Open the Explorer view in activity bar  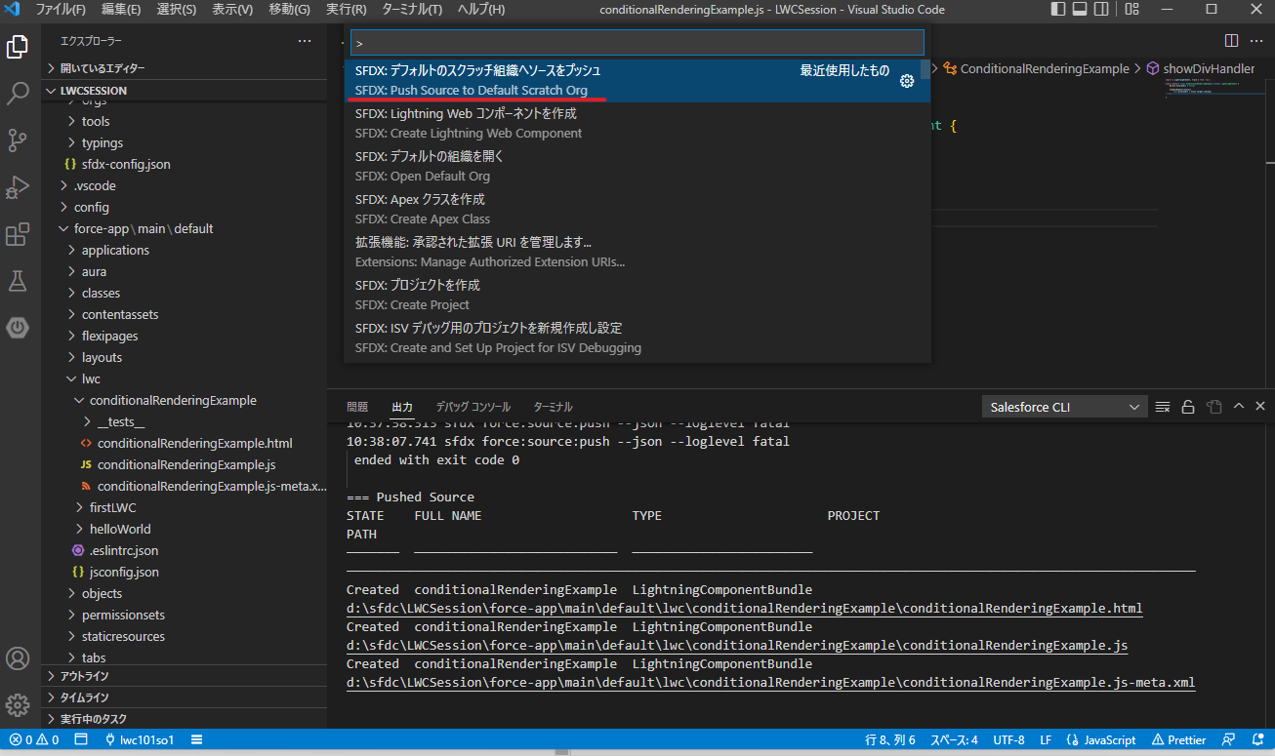coord(18,46)
